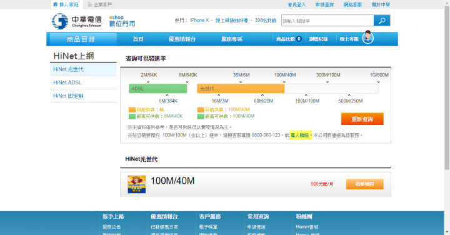Click the 906元起/月 price text
This screenshot has height=235, width=450.
322,184
